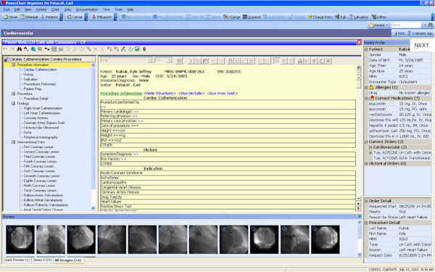Click the NEXT button
This screenshot has width=435, height=272.
[421, 45]
